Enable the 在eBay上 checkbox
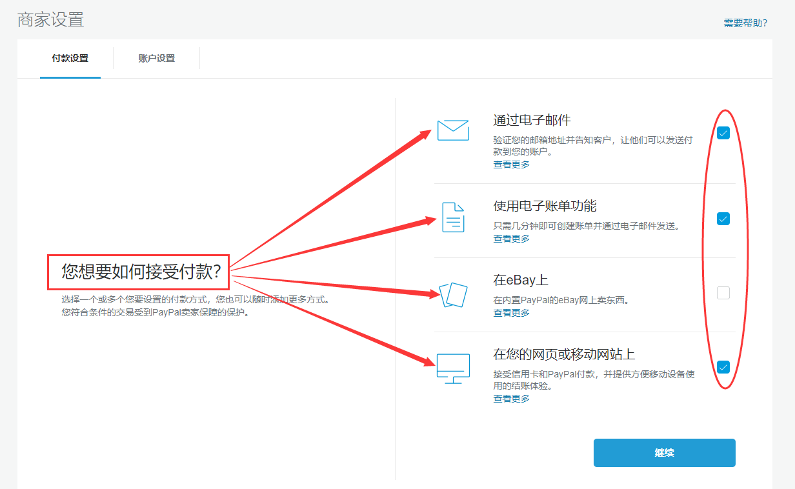This screenshot has width=795, height=489. pyautogui.click(x=723, y=293)
